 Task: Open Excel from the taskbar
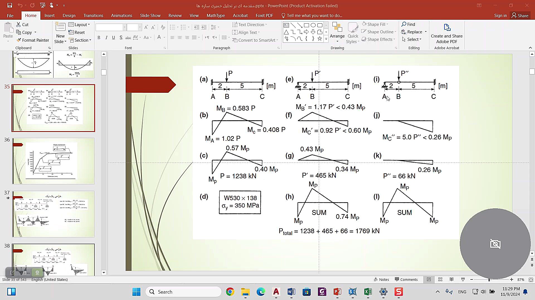[368, 292]
